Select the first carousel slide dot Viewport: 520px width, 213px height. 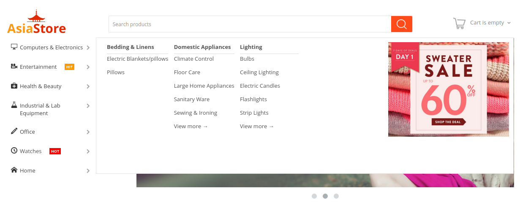click(x=314, y=196)
